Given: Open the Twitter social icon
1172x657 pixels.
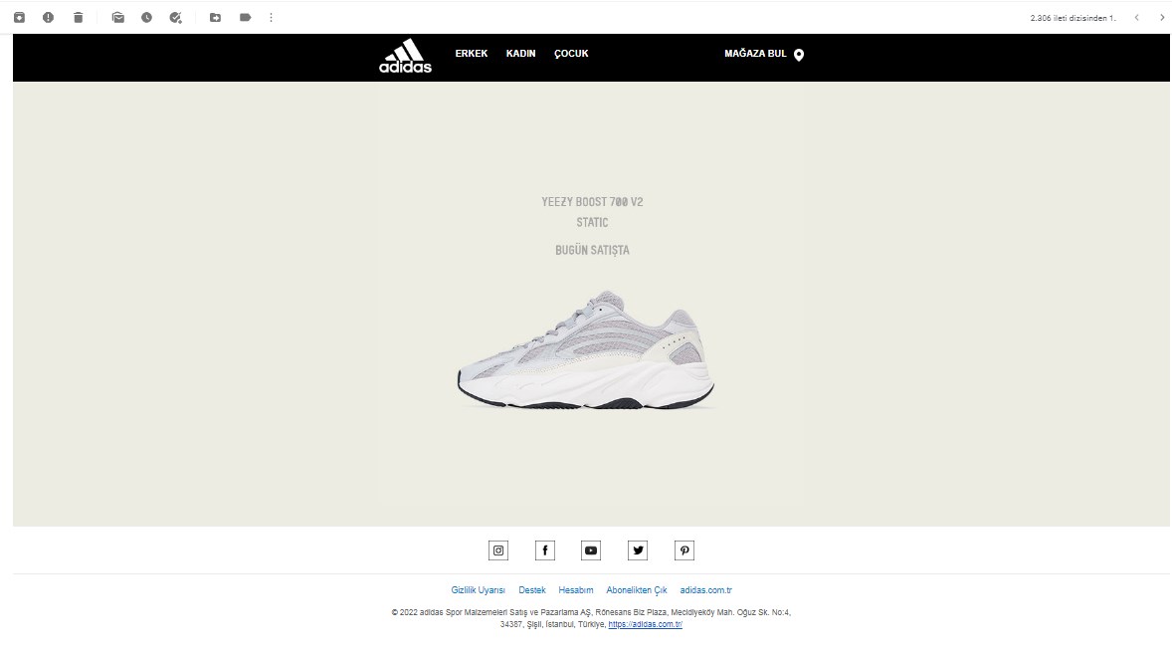Looking at the screenshot, I should [x=638, y=550].
